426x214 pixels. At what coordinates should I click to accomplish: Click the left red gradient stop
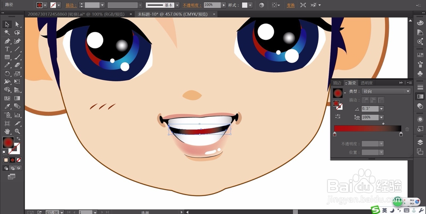click(335, 134)
